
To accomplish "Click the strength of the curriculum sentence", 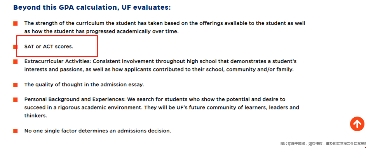I will (x=165, y=27).
